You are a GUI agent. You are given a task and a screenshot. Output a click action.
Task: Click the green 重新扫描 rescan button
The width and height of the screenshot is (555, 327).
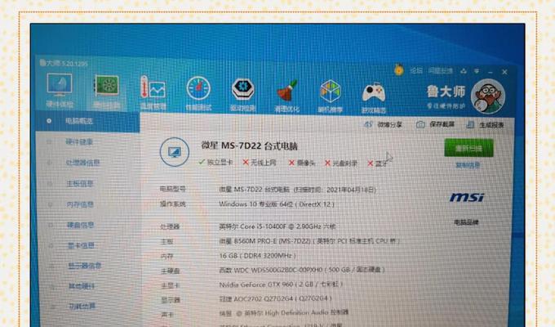(x=468, y=148)
